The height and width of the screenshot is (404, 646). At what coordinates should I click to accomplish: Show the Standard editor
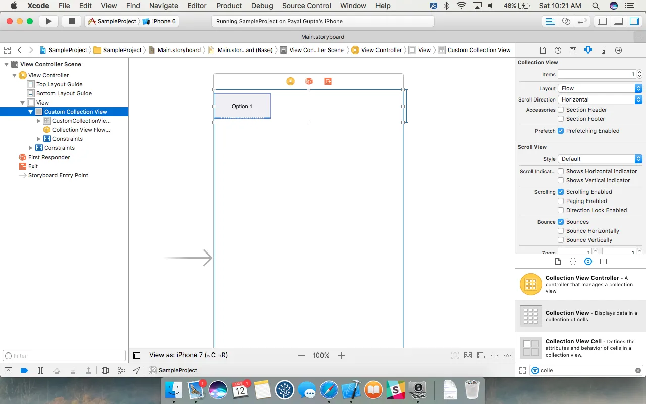pyautogui.click(x=550, y=21)
